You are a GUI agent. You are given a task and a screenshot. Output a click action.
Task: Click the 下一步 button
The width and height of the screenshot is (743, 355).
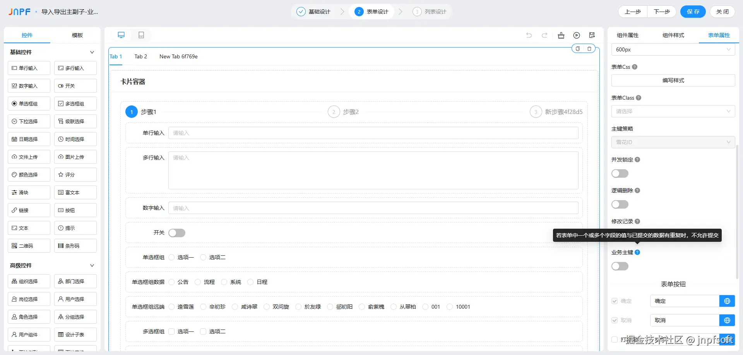[662, 12]
